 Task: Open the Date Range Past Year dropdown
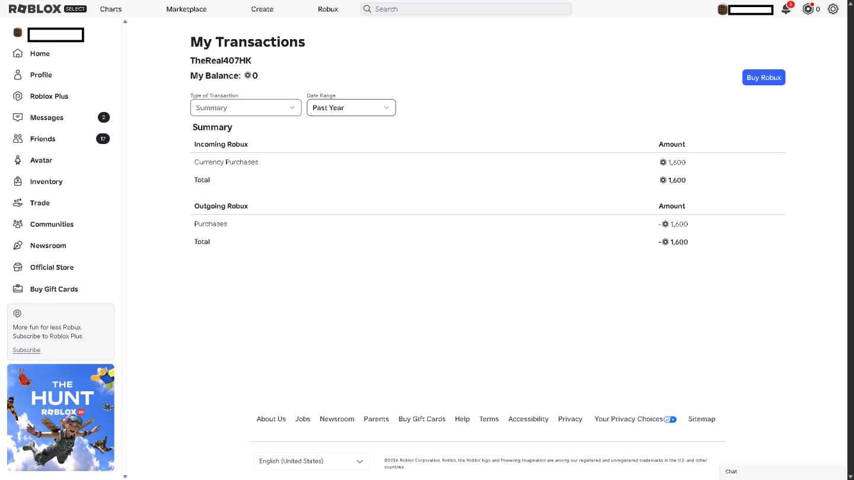click(351, 107)
